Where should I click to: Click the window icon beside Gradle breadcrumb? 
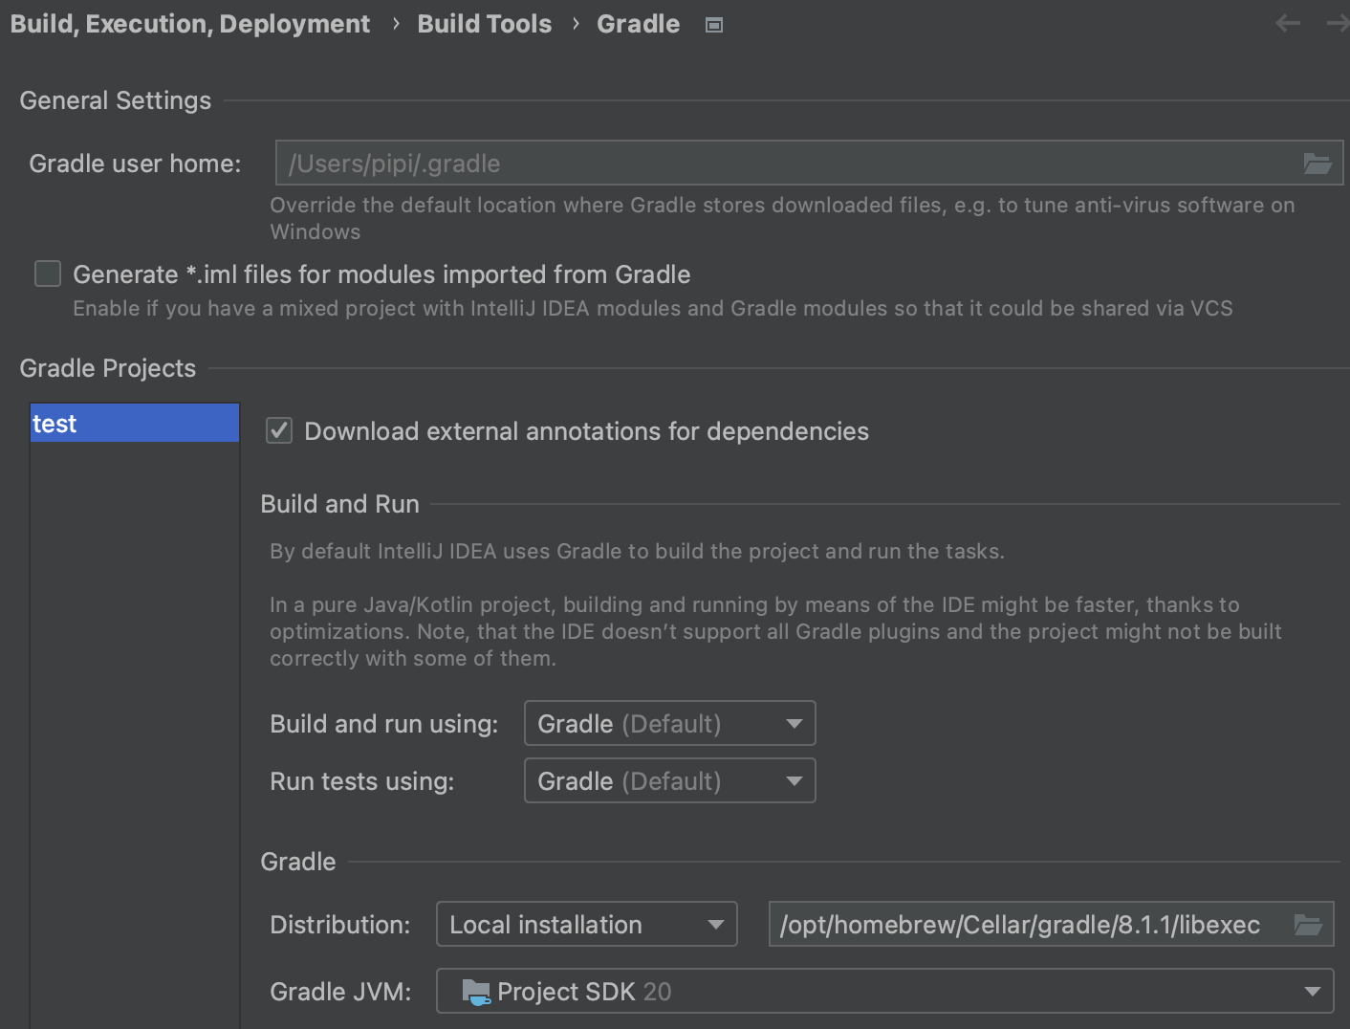click(x=713, y=25)
